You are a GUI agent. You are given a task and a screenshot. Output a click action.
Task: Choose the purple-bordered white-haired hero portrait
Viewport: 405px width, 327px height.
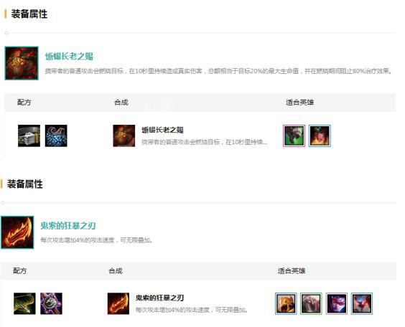(294, 136)
